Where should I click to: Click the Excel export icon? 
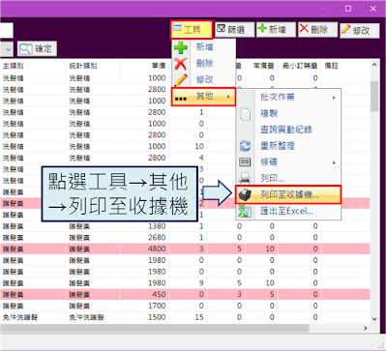245,212
